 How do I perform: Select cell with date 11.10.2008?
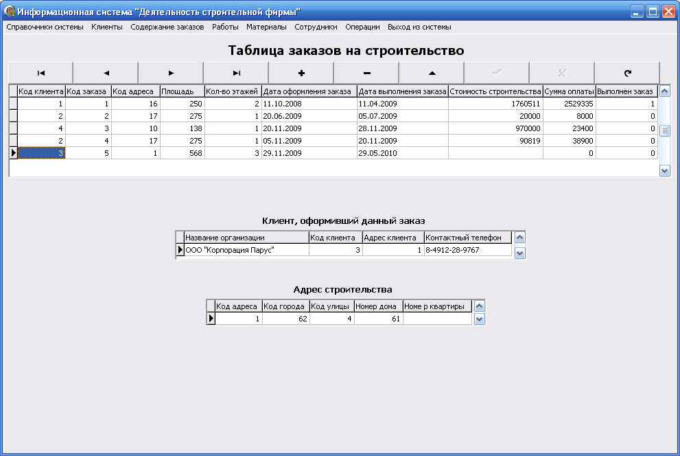click(309, 104)
